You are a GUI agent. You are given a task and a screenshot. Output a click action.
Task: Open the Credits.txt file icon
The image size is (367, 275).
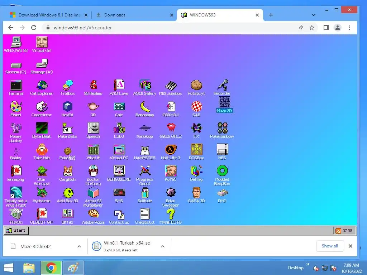point(145,217)
